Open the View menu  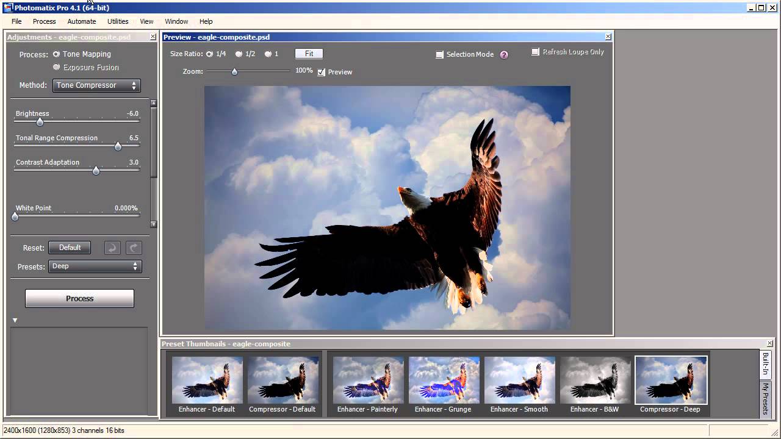146,21
